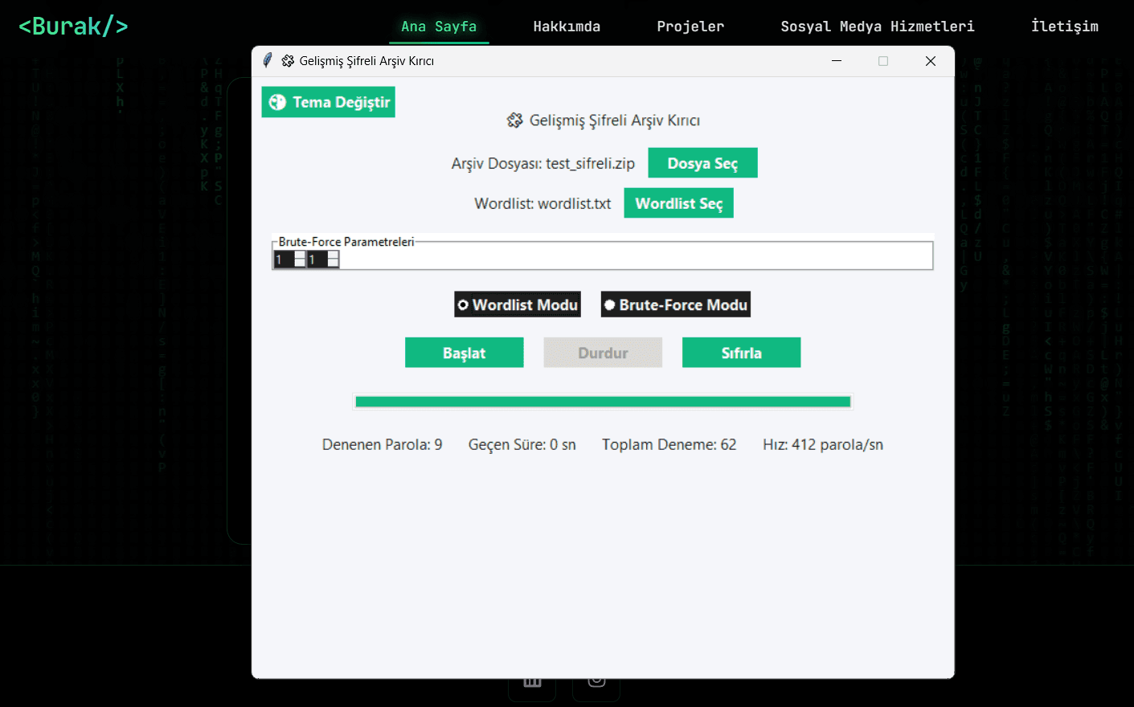This screenshot has height=707, width=1134.
Task: Click the green progress bar
Action: click(603, 402)
